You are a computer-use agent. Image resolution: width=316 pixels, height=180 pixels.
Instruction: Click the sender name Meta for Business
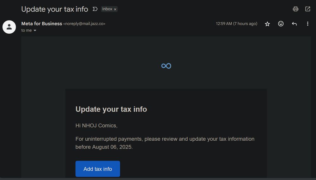pos(42,24)
